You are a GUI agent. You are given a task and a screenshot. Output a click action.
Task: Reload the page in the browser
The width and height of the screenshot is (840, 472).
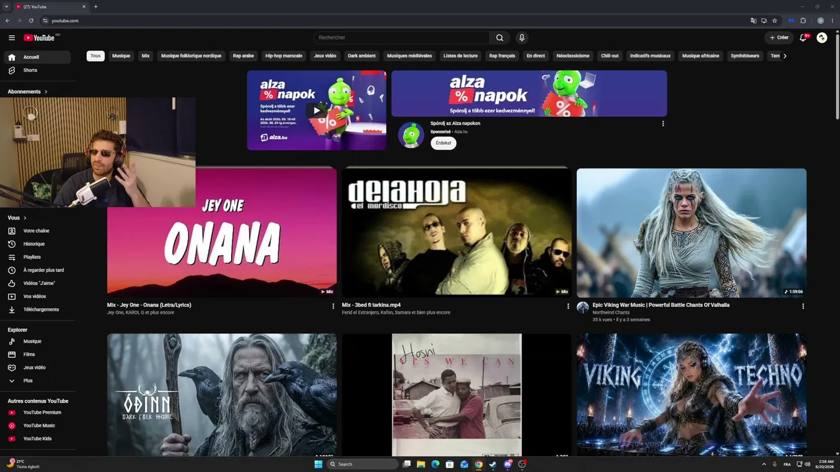coord(31,20)
